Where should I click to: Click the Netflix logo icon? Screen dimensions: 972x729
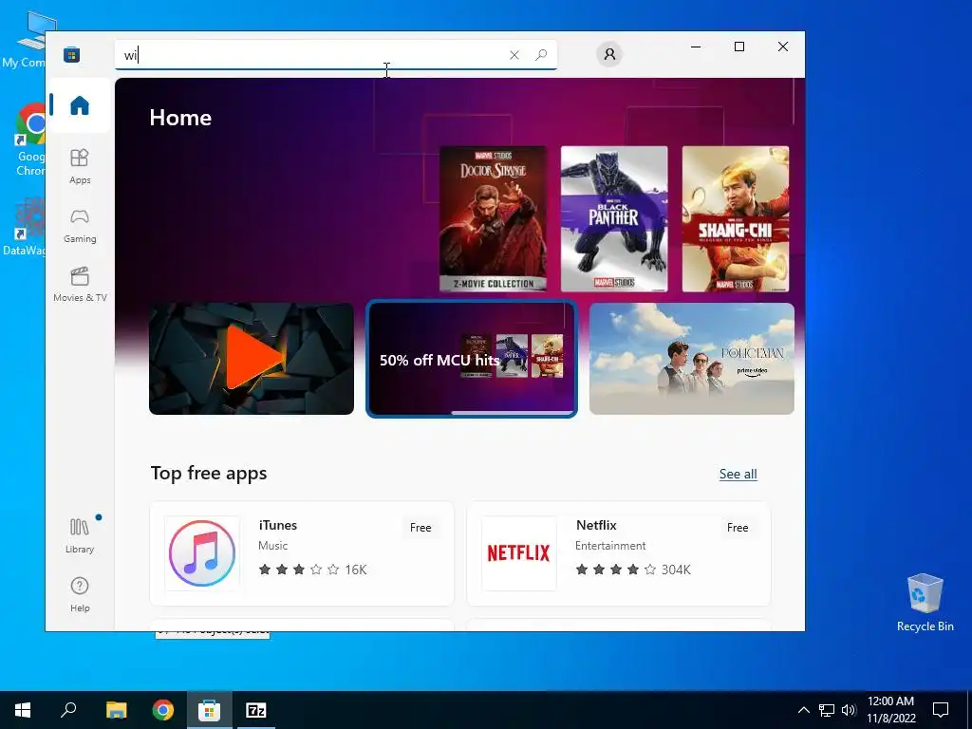tap(519, 553)
